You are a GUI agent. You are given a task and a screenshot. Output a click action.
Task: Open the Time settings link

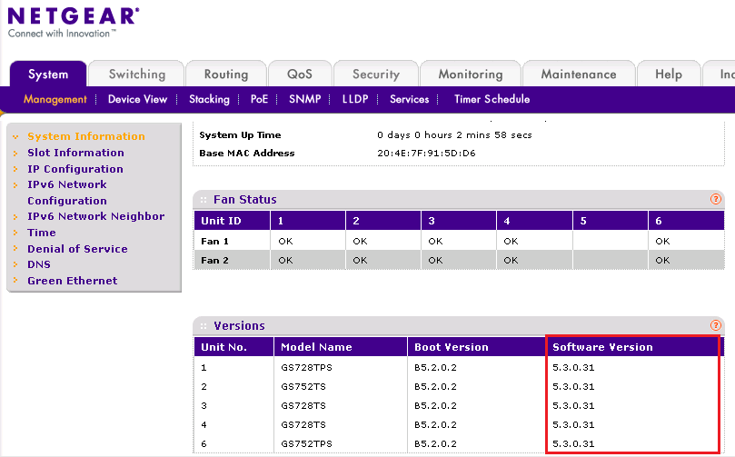pyautogui.click(x=41, y=233)
